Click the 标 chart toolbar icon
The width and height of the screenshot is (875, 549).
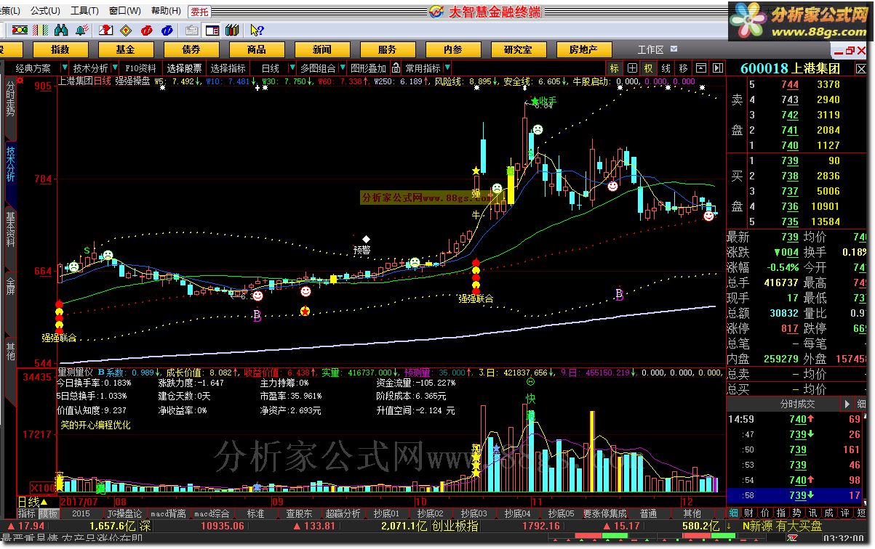click(615, 68)
